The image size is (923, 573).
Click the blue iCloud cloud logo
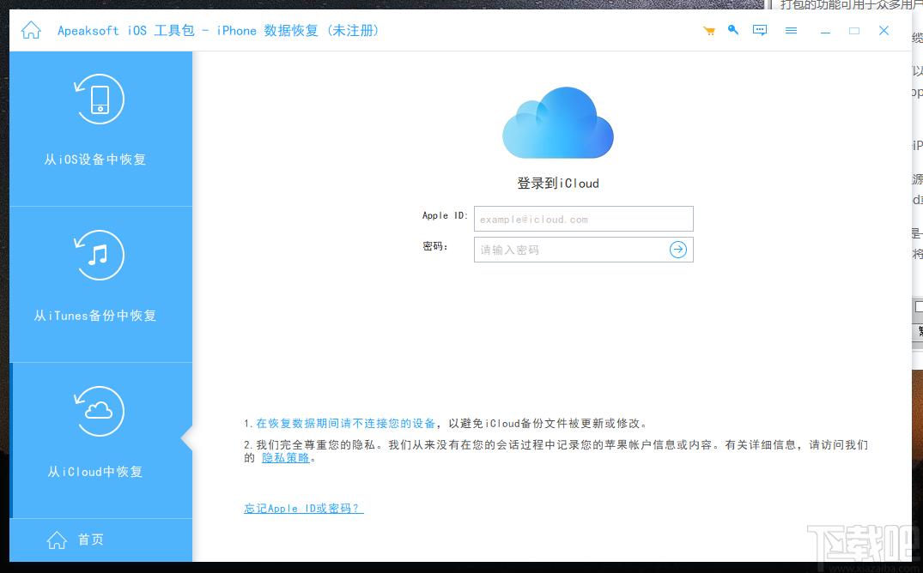pos(557,123)
